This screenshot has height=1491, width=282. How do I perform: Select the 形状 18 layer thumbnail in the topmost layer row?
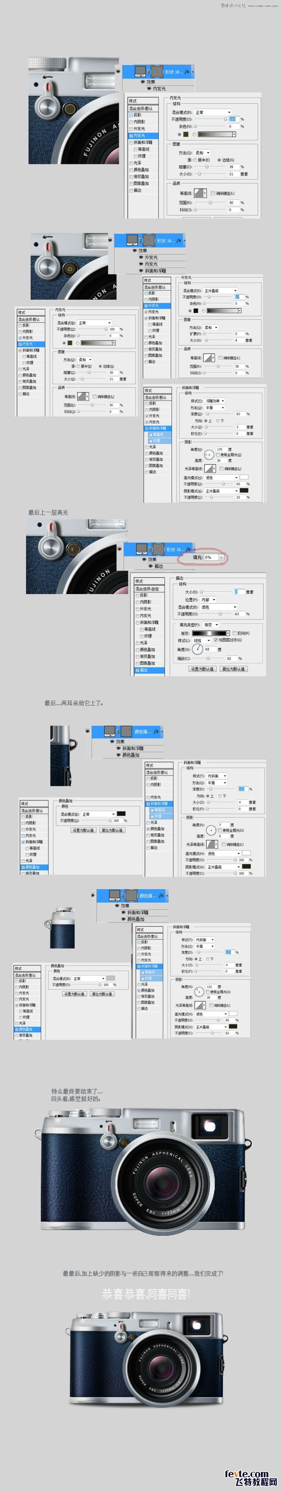click(x=140, y=72)
